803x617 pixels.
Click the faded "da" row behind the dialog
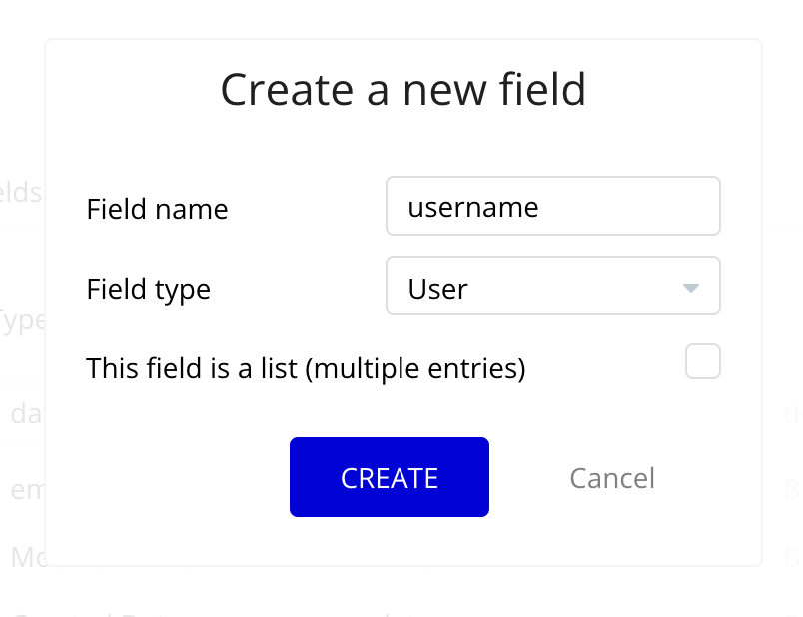coord(25,413)
